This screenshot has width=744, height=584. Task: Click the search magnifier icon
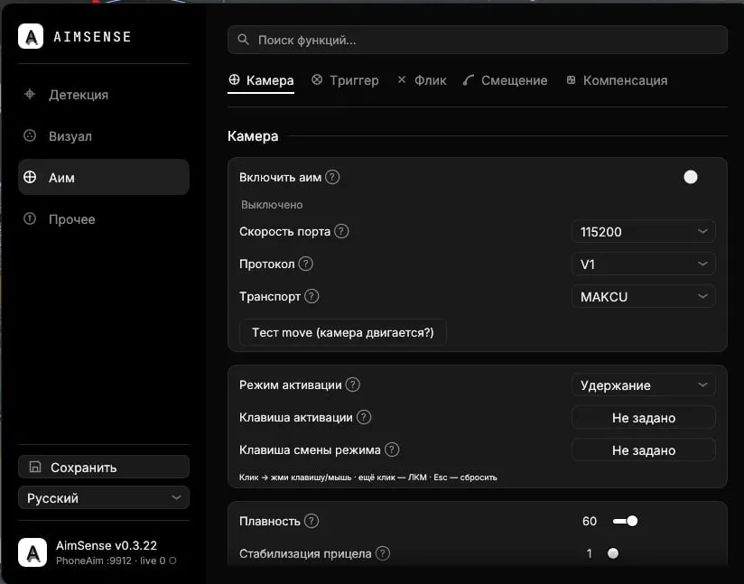pyautogui.click(x=244, y=40)
